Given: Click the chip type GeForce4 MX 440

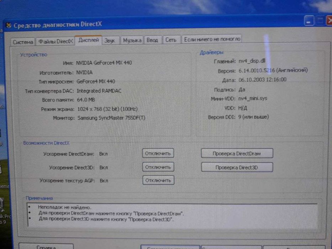Looking at the screenshot, I should (96, 81).
